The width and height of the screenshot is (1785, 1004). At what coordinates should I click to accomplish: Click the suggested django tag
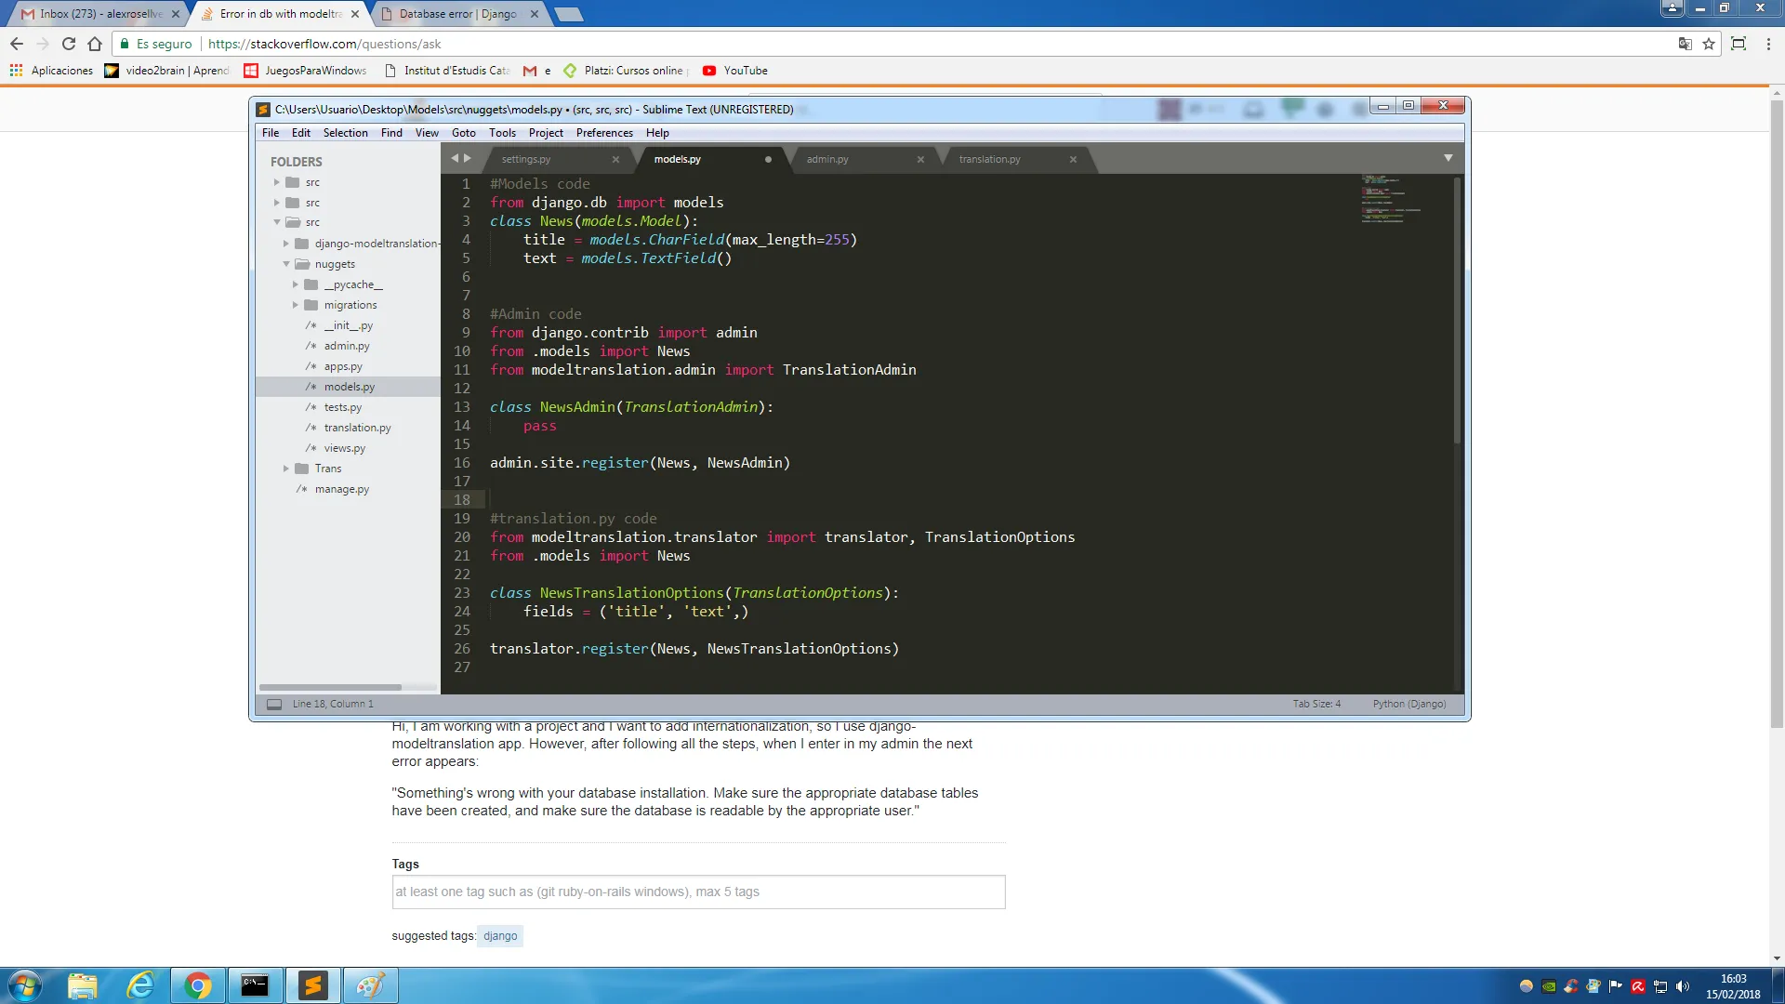[500, 936]
